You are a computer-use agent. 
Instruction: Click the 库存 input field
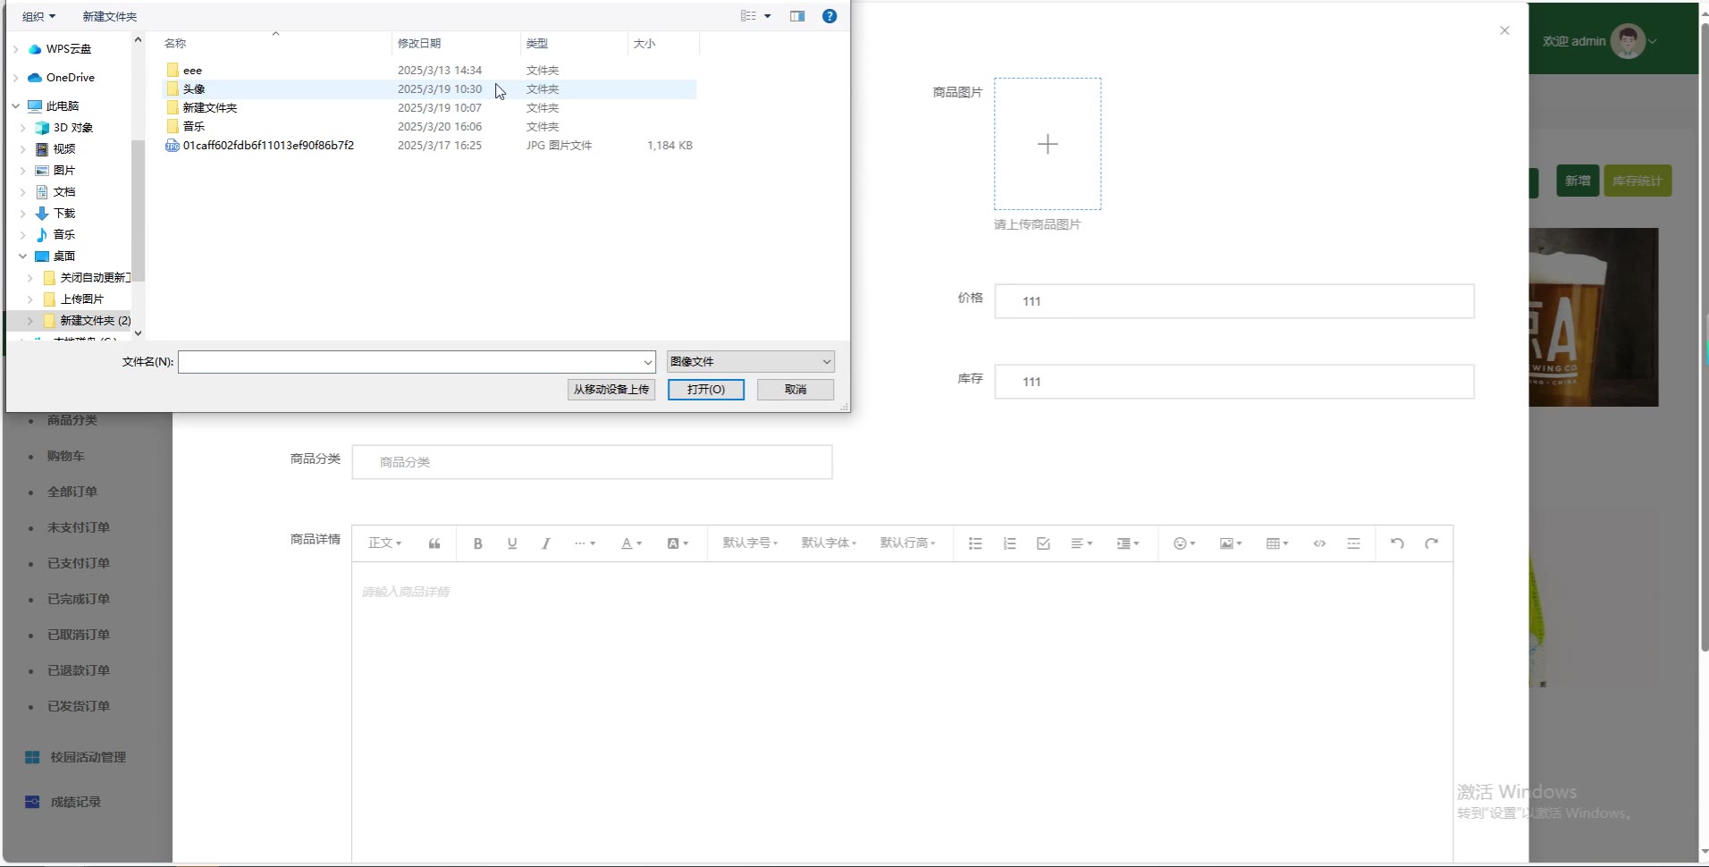tap(1234, 382)
